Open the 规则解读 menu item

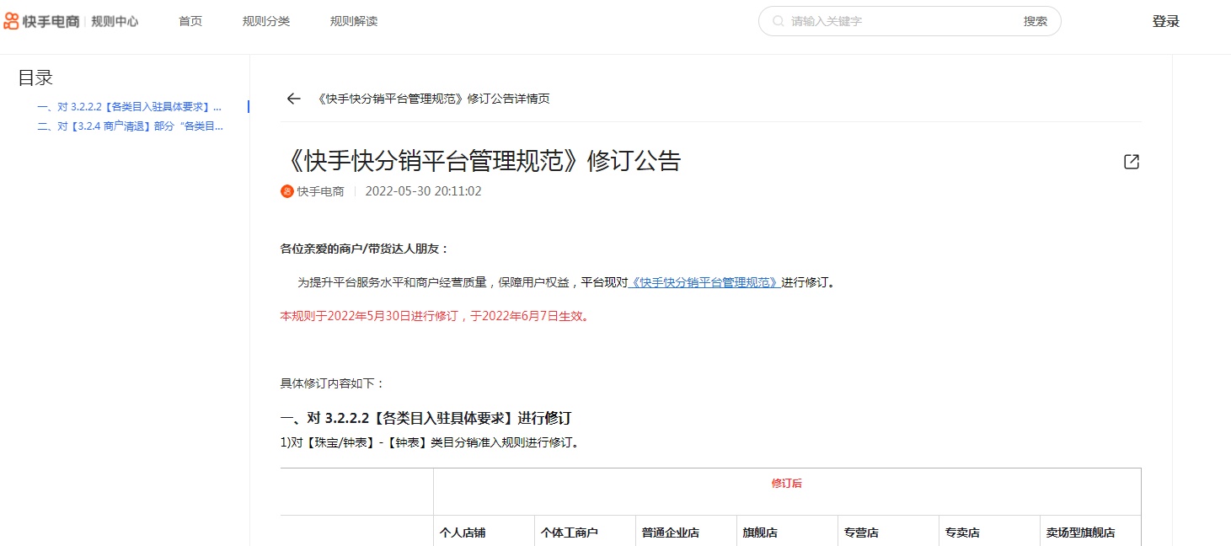(x=354, y=21)
